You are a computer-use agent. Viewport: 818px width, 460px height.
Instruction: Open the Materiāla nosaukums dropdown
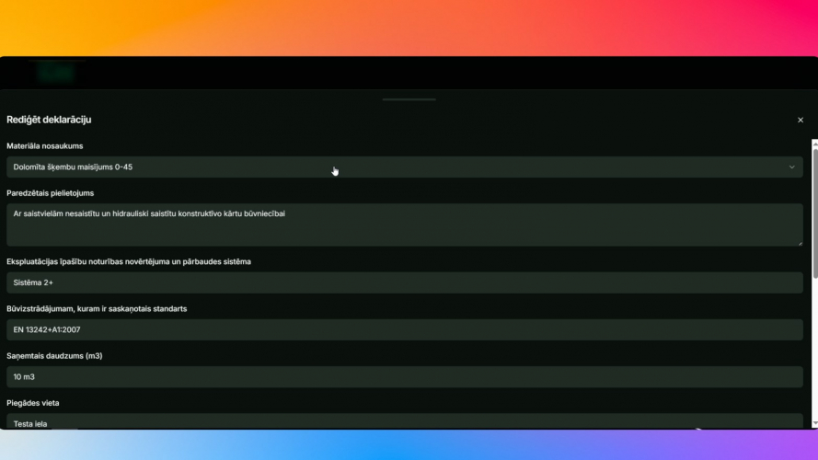(404, 167)
